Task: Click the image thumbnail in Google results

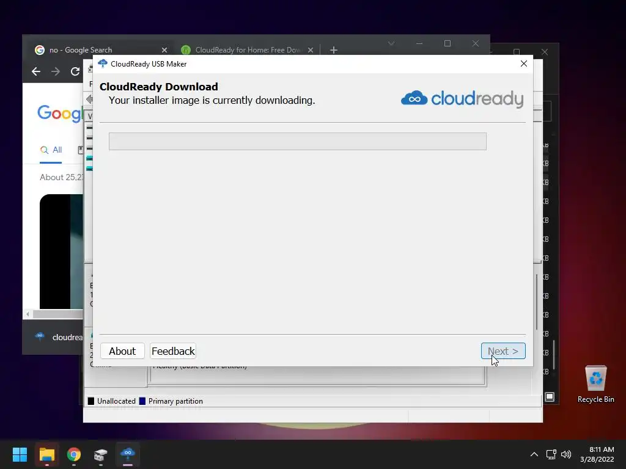Action: click(61, 251)
